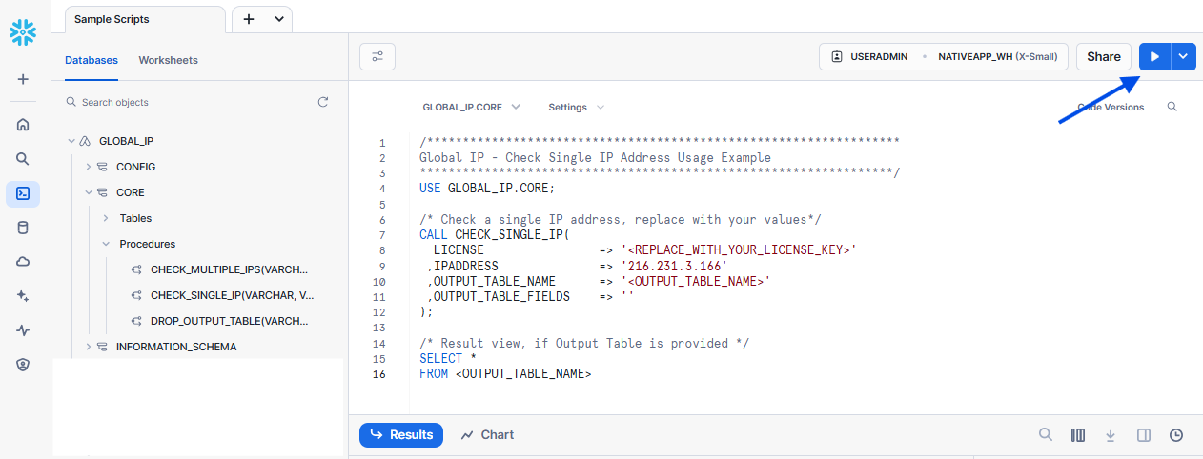Image resolution: width=1203 pixels, height=459 pixels.
Task: Click the 'FROM <OUTPUT_TABLE_NAME>' code line
Action: (505, 374)
